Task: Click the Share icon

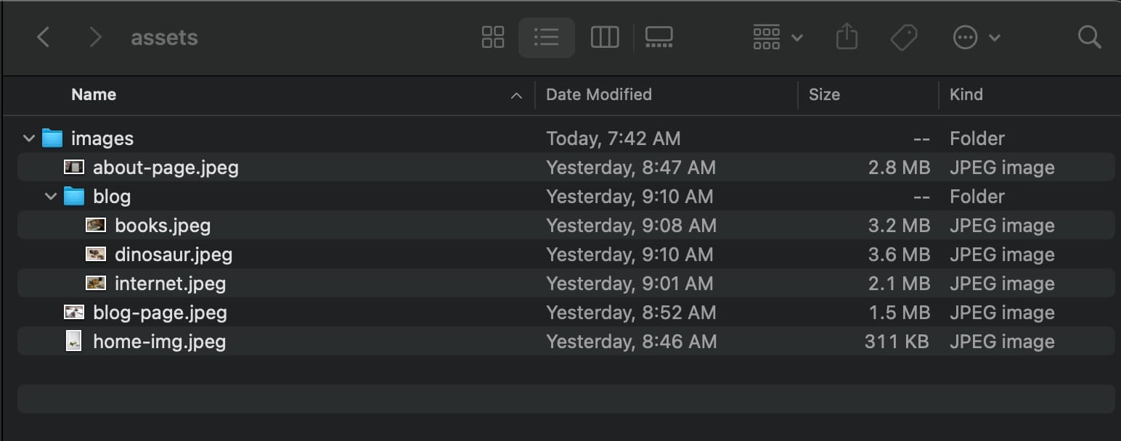Action: click(x=847, y=38)
